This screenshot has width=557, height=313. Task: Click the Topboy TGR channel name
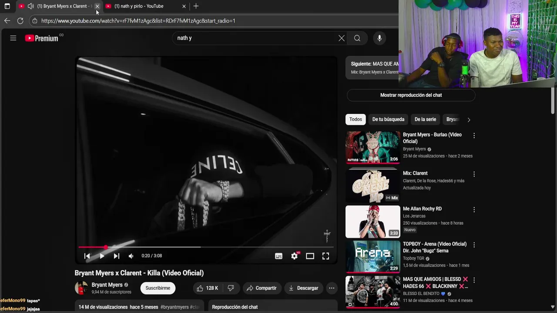tap(413, 258)
